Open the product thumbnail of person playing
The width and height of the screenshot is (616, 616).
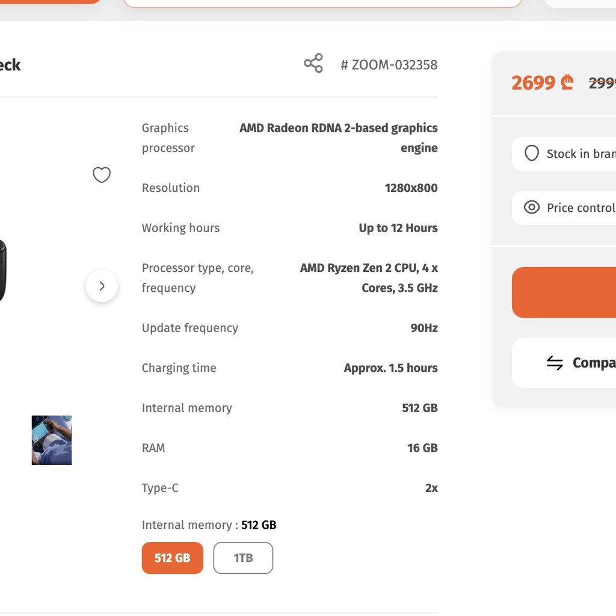click(x=52, y=440)
